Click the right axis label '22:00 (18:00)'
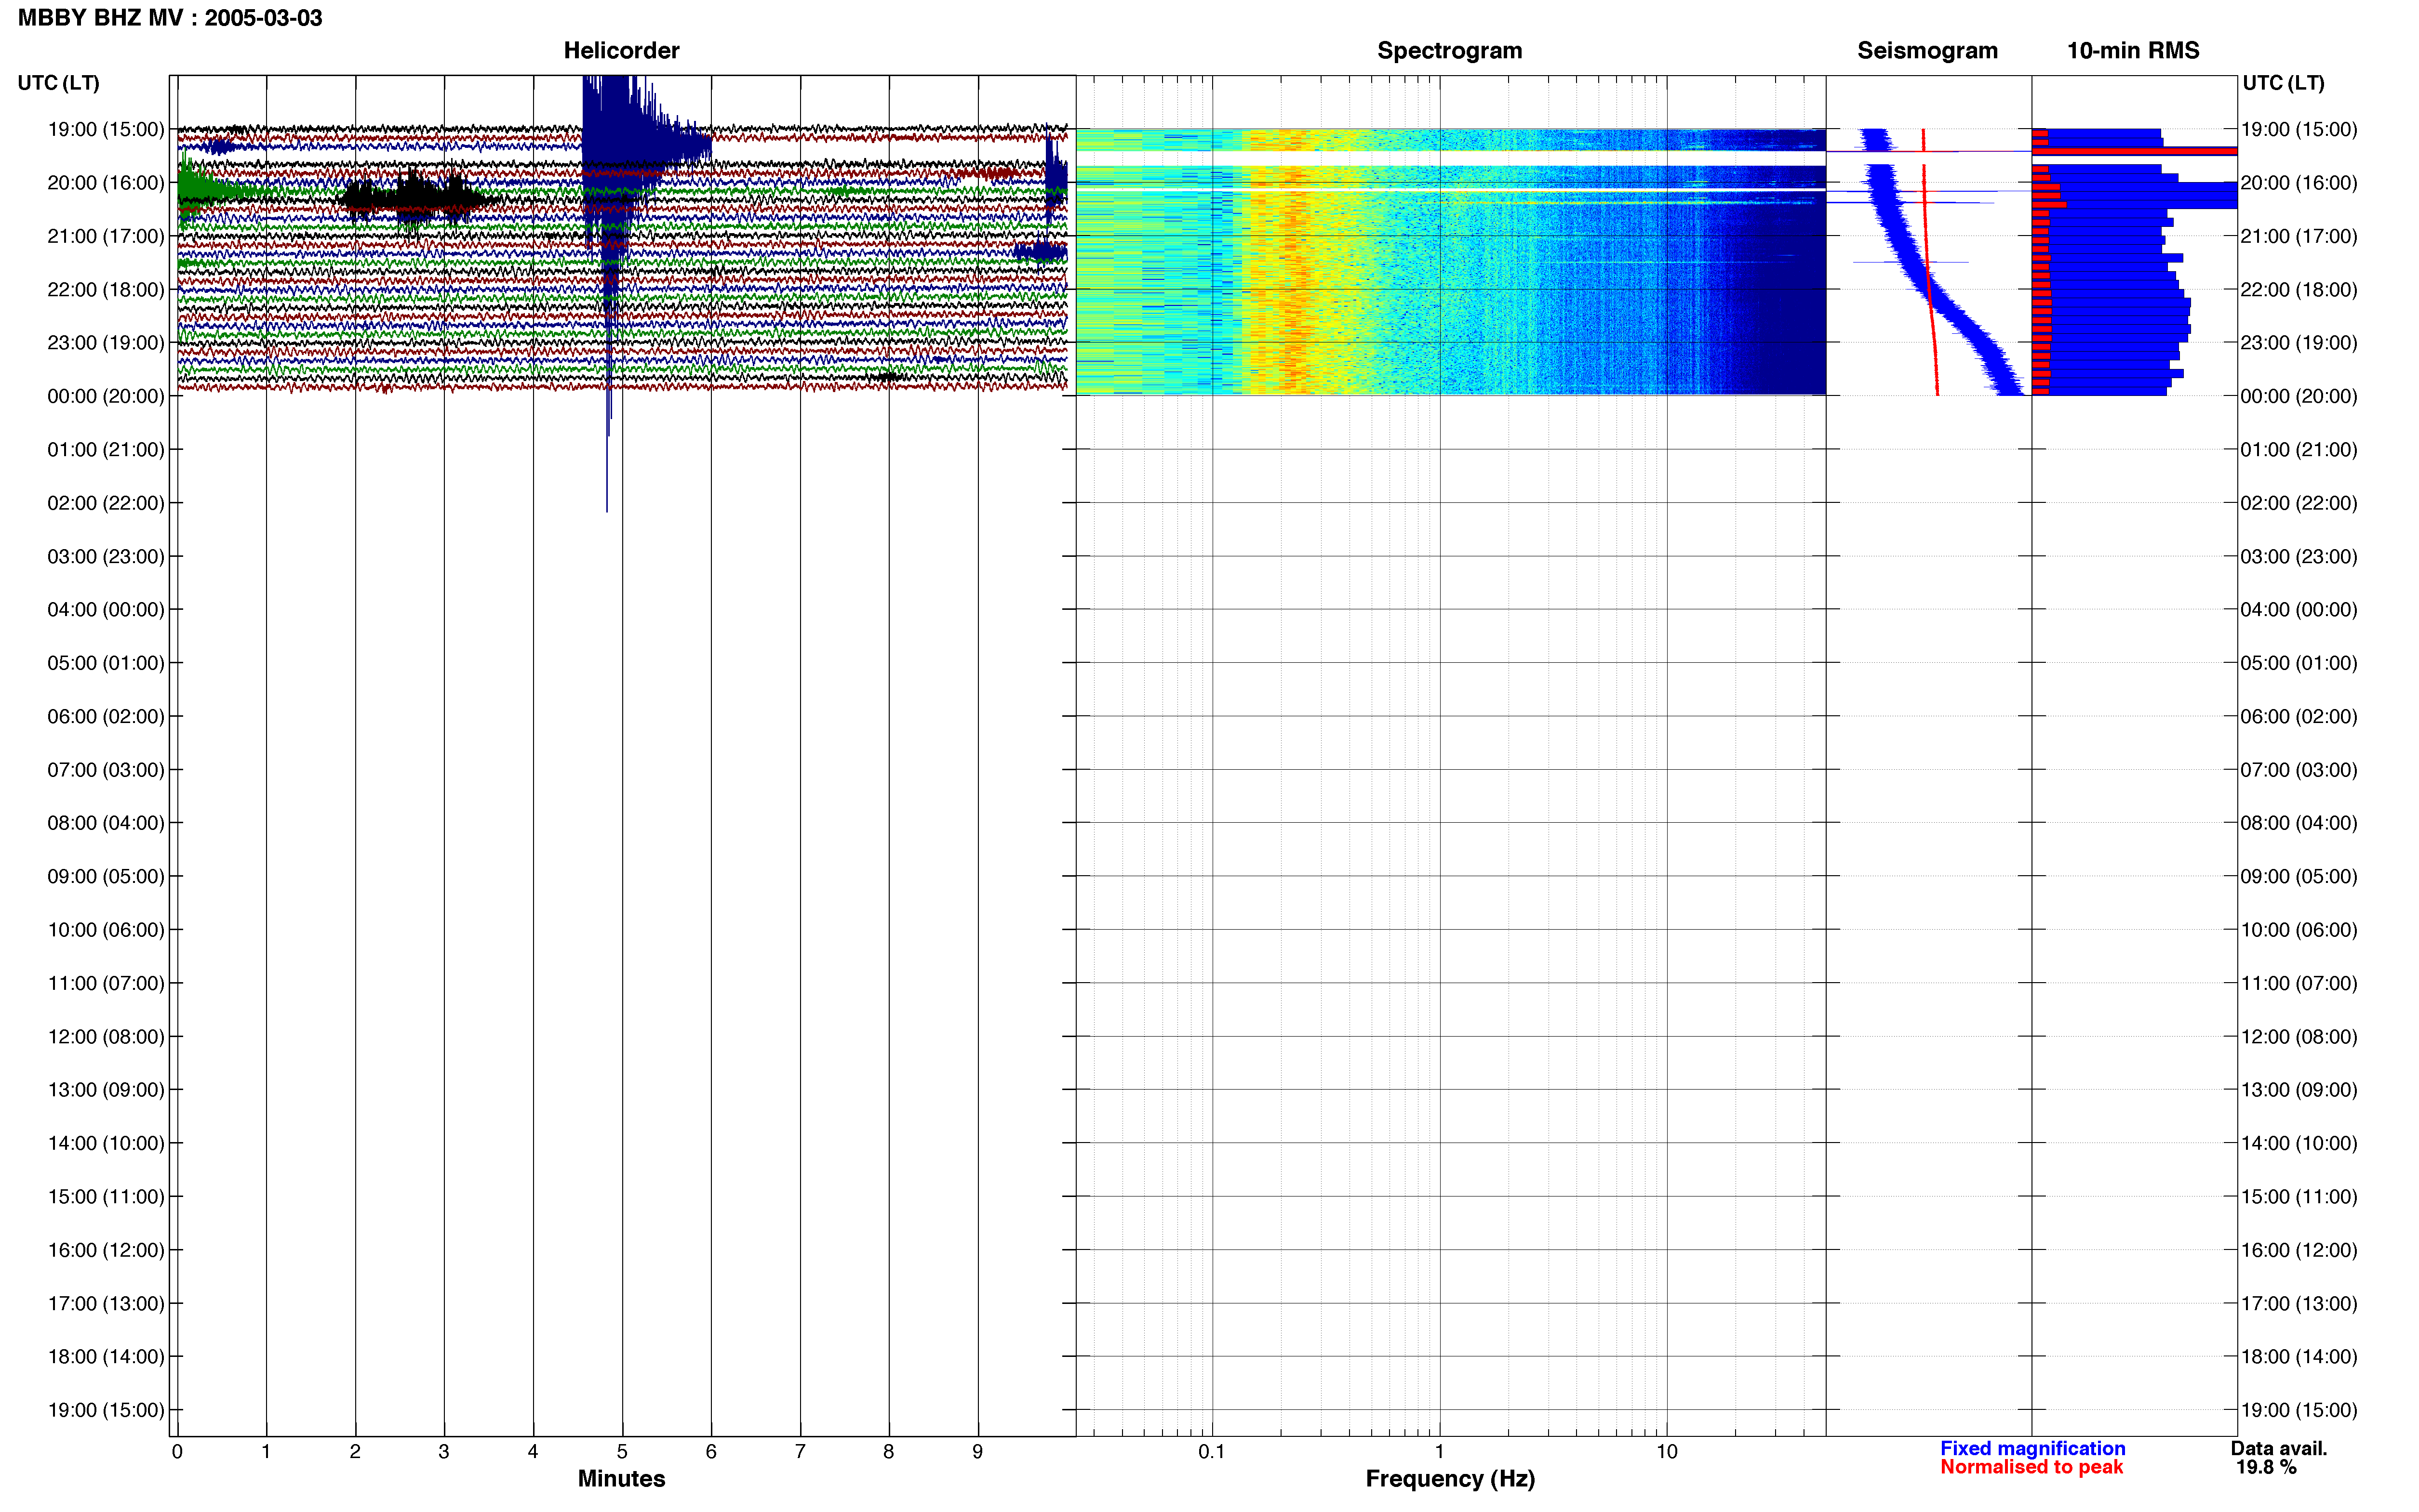 click(2299, 290)
